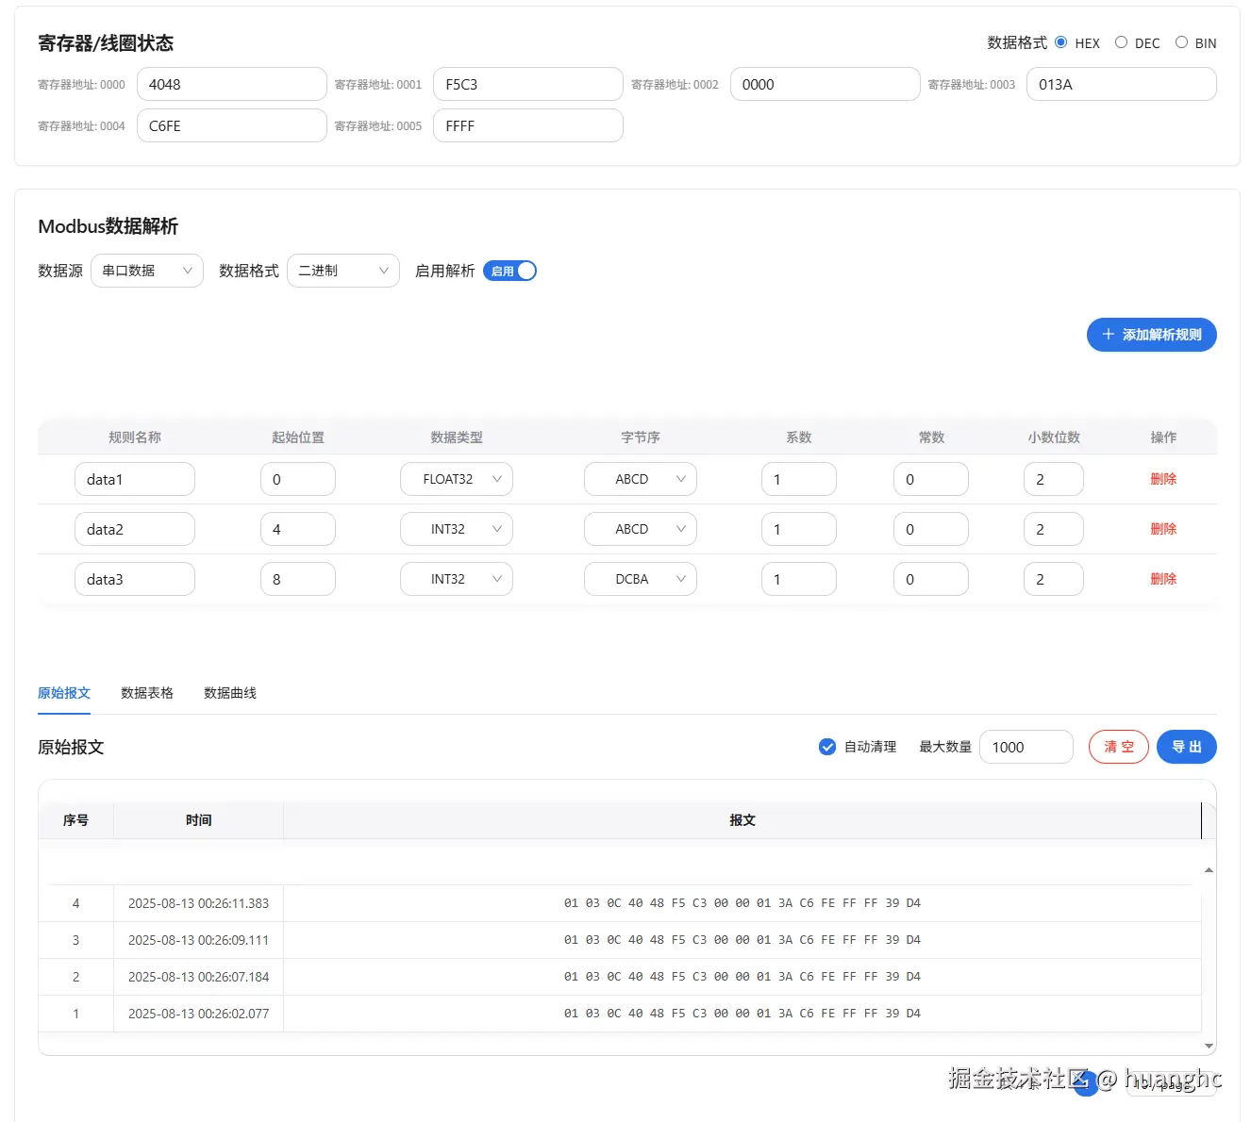Click the 最大数量 field showing 1000

(x=1026, y=747)
